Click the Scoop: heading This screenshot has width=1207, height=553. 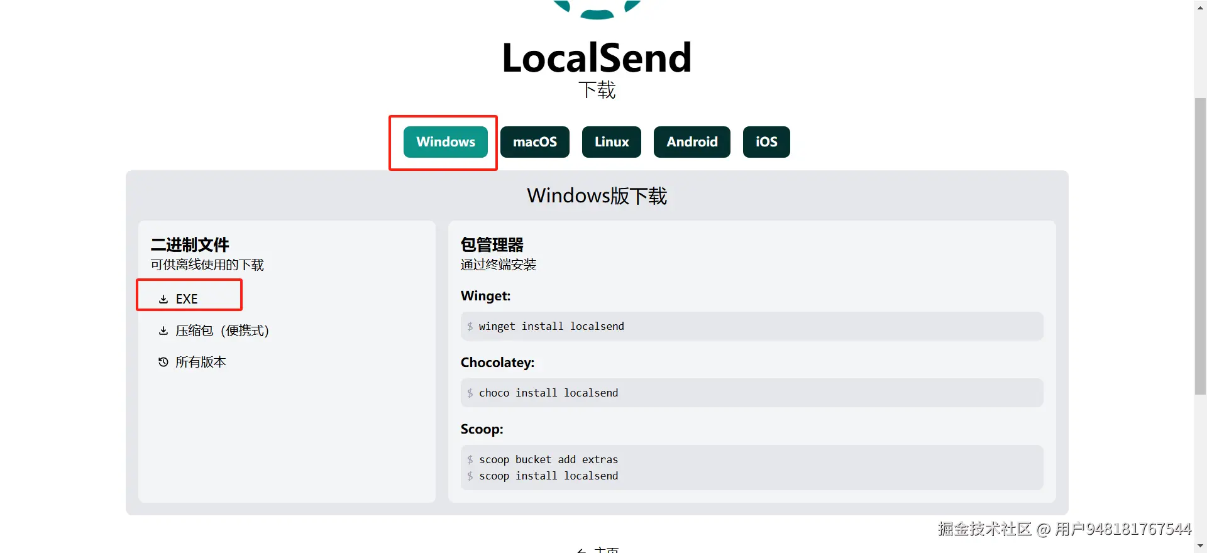click(x=482, y=429)
